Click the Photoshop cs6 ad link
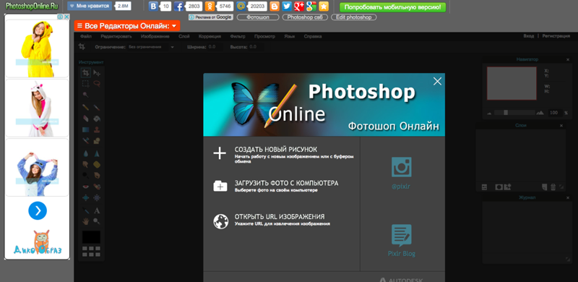Viewport: 578px width, 282px height. [x=305, y=17]
